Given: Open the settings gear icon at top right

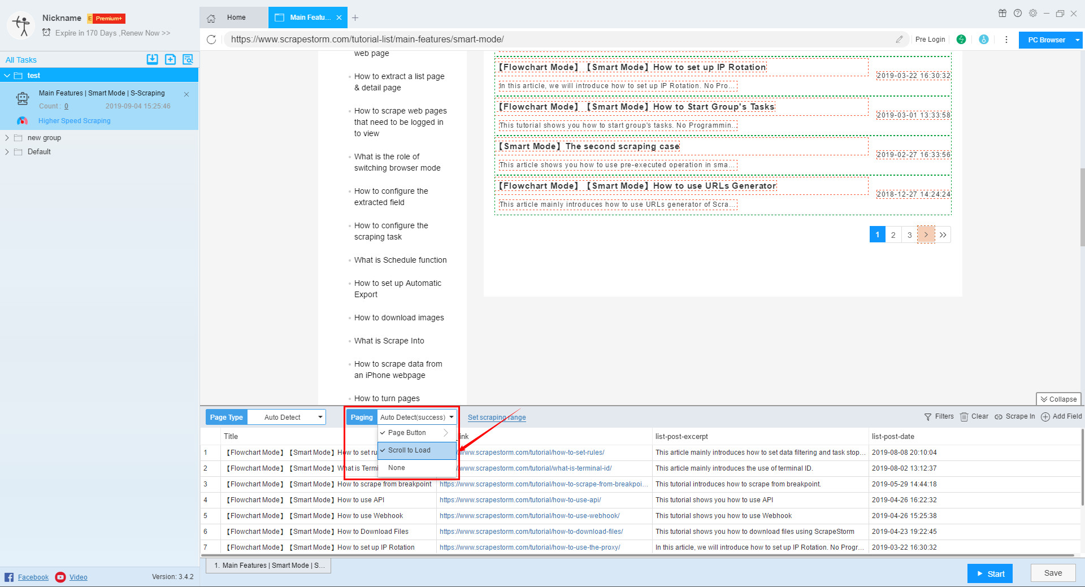Looking at the screenshot, I should 1033,13.
